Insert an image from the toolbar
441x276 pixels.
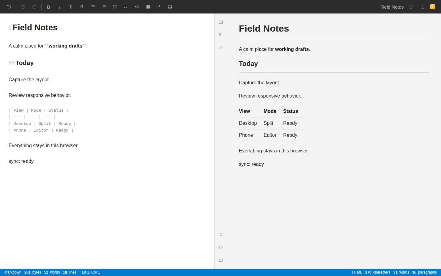170,7
